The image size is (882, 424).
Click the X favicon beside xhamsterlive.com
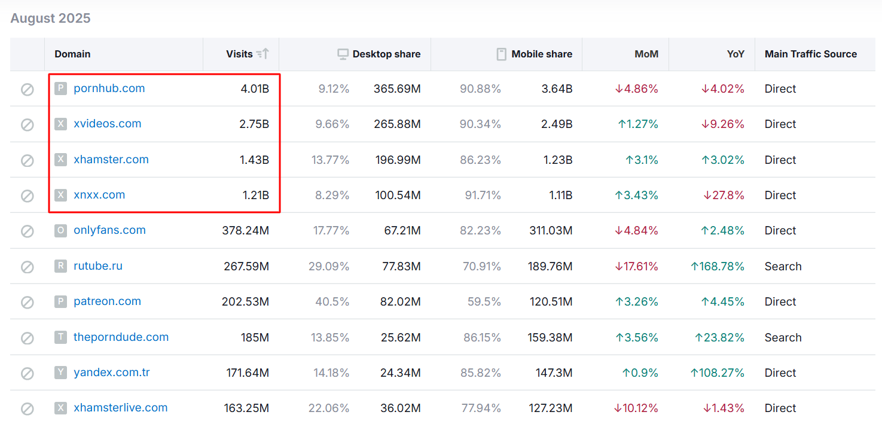pos(60,408)
